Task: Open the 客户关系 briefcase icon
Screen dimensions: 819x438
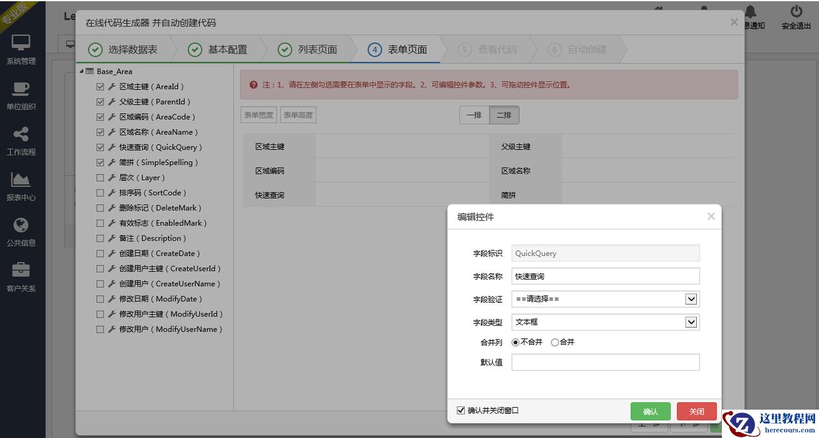Action: tap(21, 270)
